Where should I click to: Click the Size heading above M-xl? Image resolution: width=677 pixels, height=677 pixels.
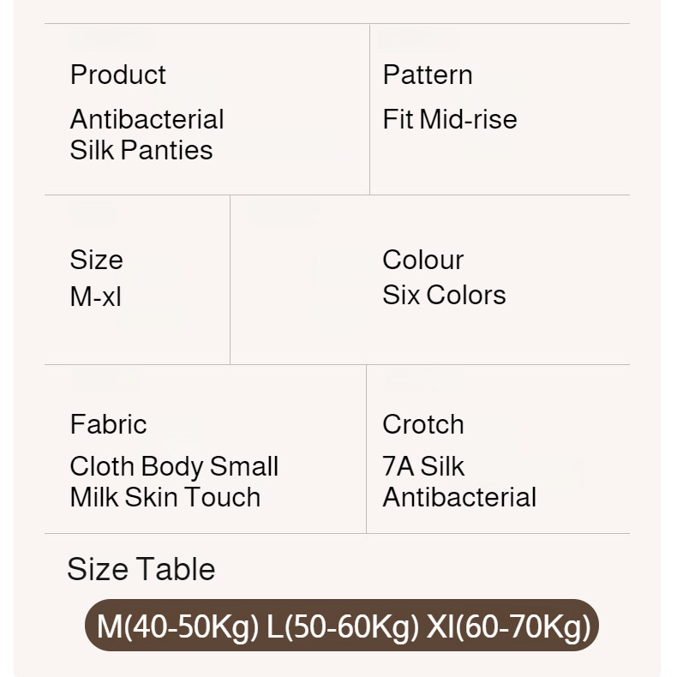96,260
